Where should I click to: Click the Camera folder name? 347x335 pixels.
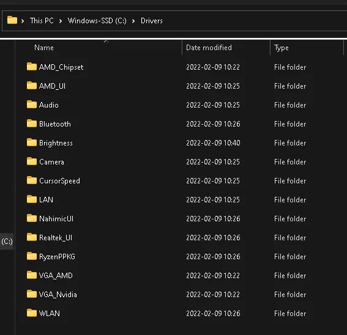tap(51, 162)
